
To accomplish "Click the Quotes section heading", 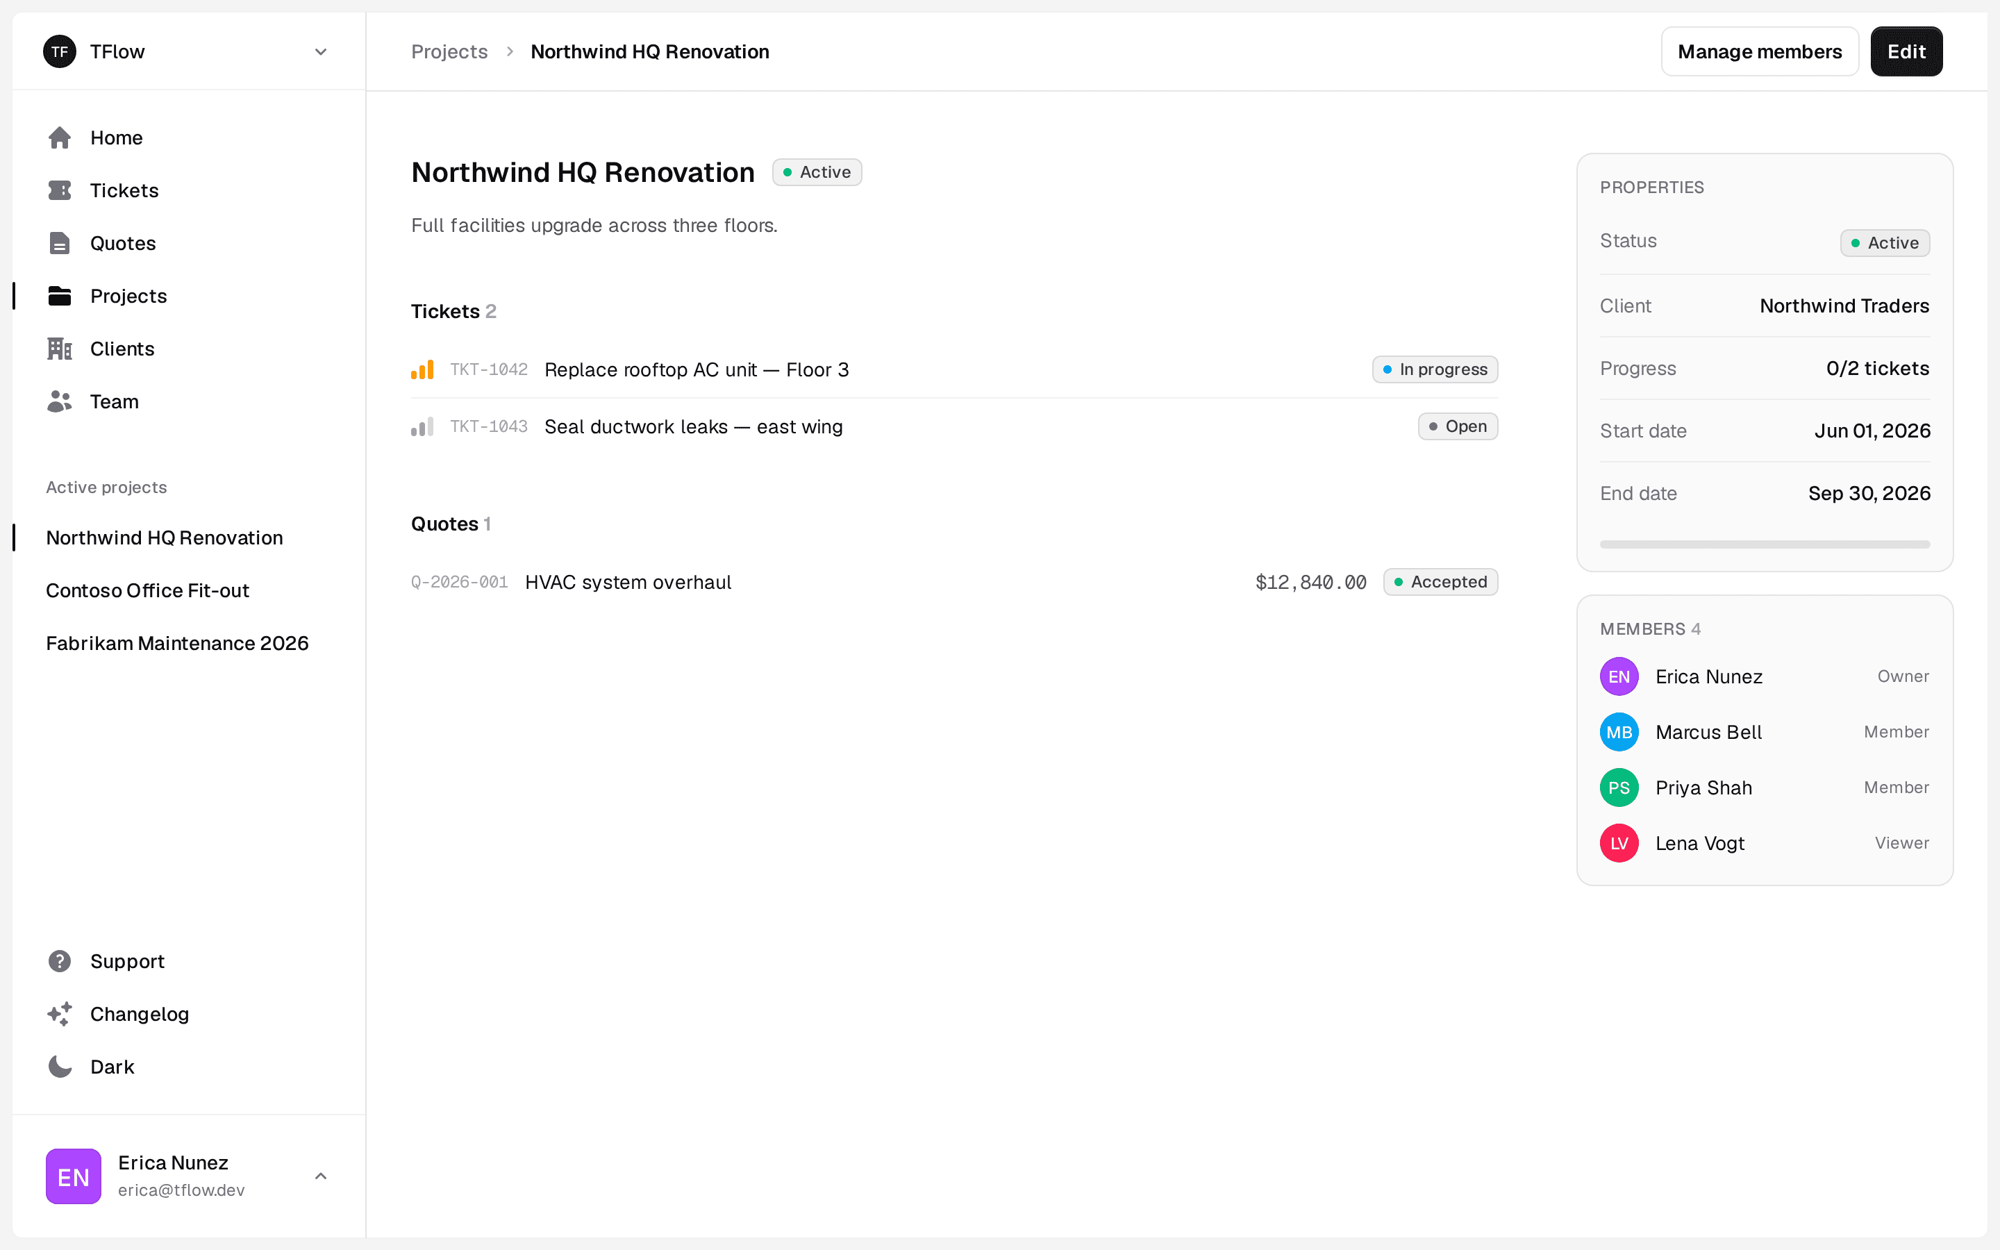I will (x=451, y=524).
